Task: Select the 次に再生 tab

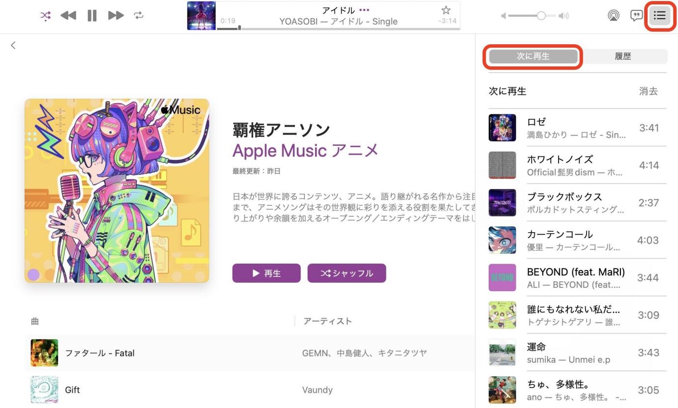Action: click(533, 56)
